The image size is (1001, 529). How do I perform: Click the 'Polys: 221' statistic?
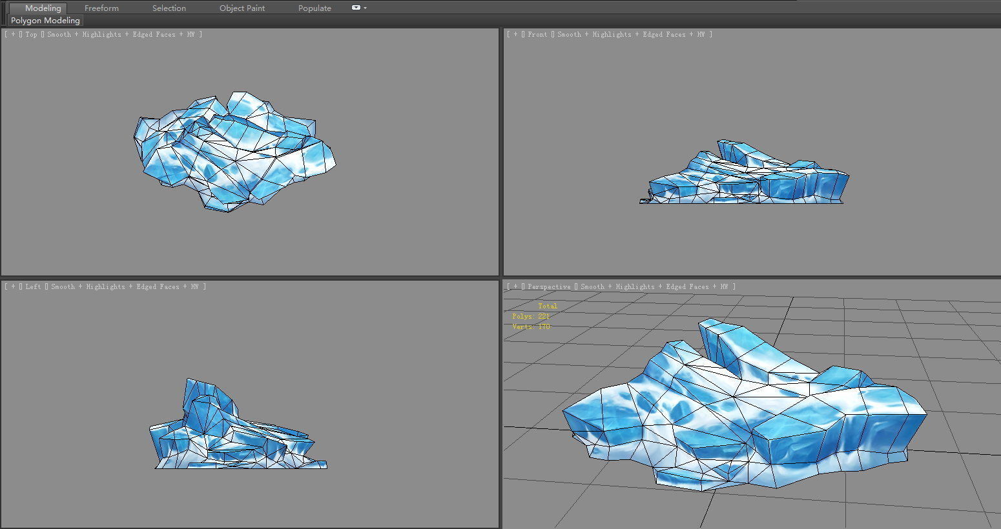[531, 316]
